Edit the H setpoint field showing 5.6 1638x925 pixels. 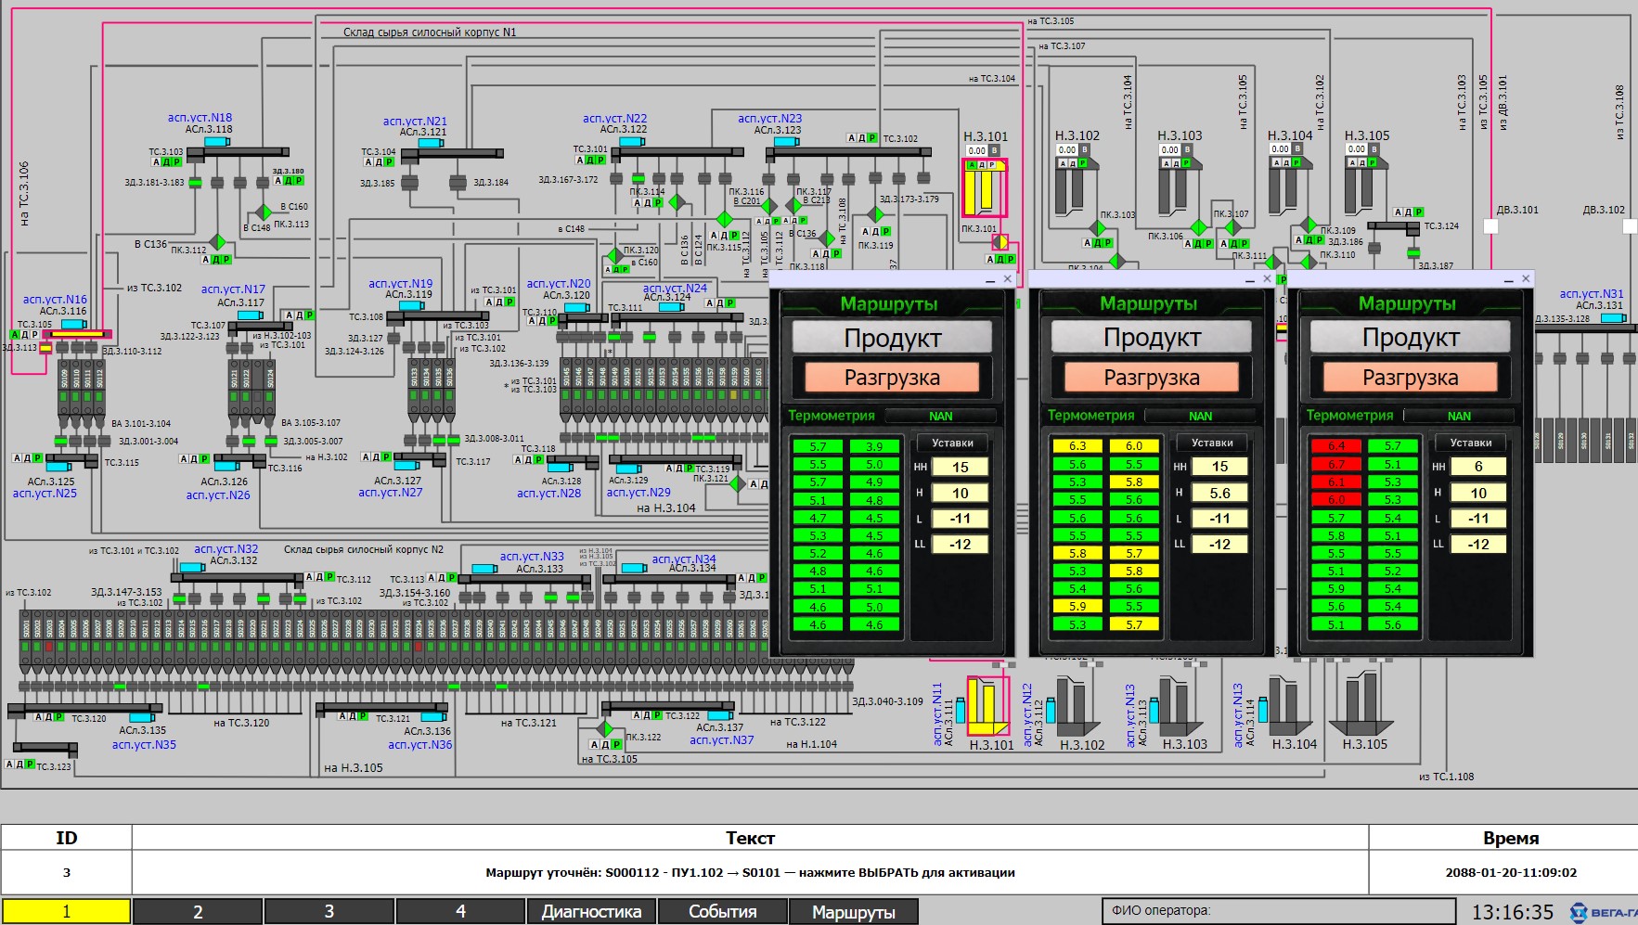tap(1219, 493)
